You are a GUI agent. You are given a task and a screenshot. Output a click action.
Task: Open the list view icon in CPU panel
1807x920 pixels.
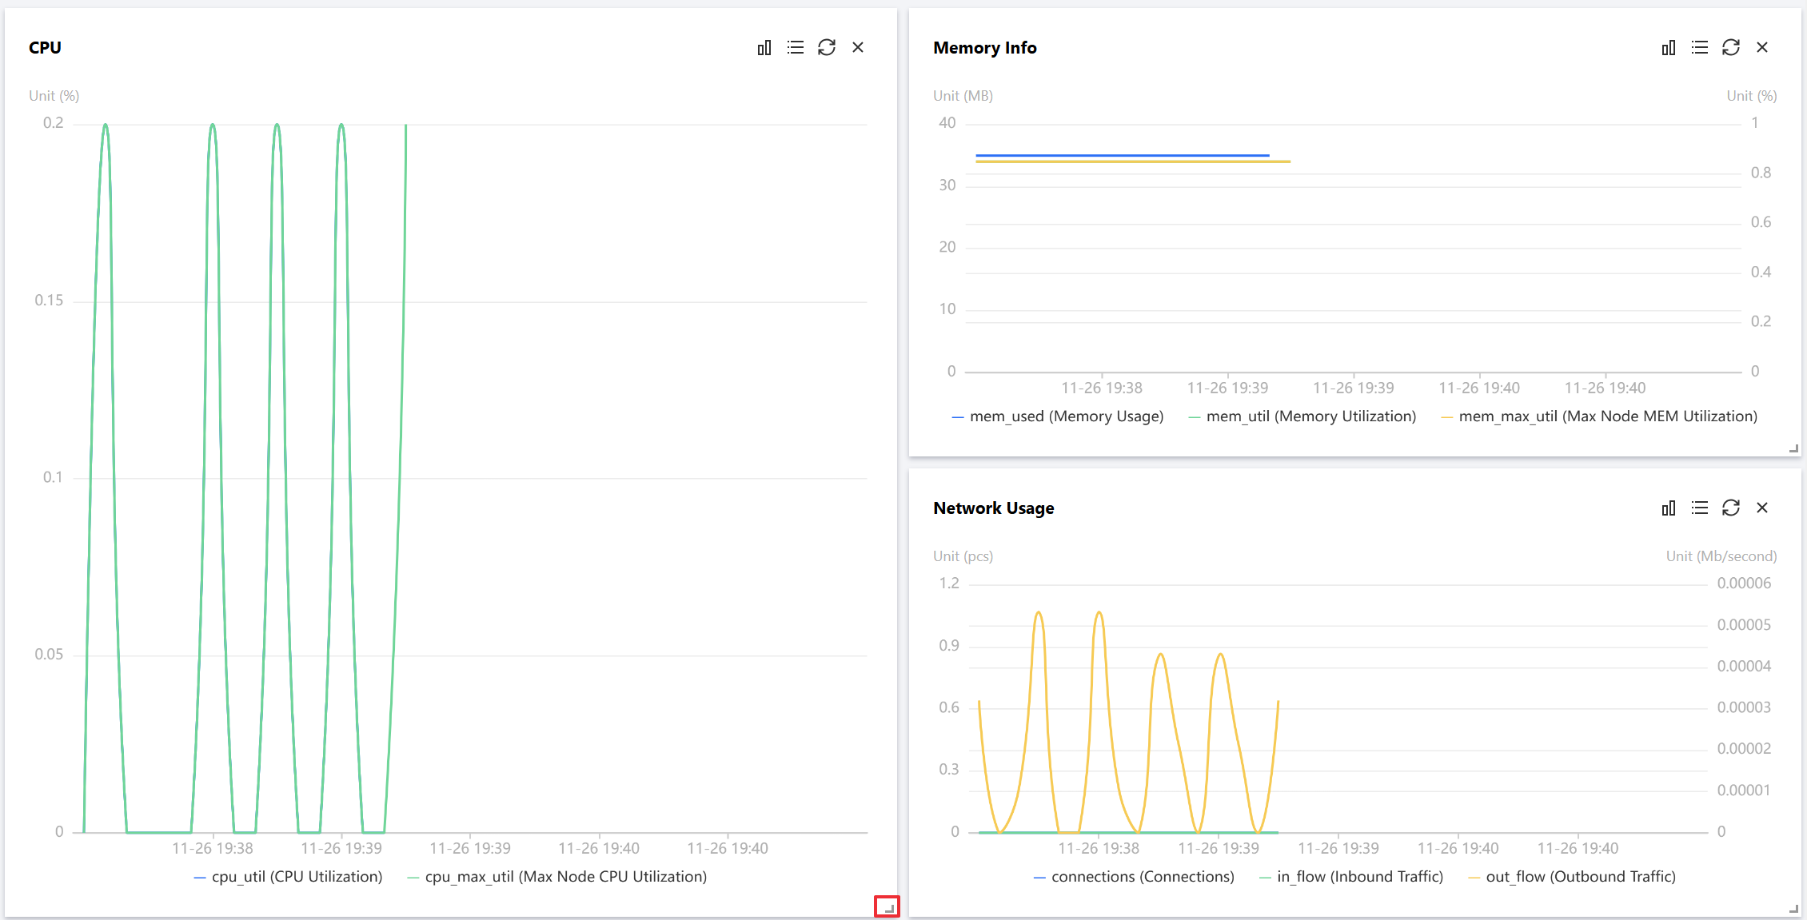click(795, 48)
